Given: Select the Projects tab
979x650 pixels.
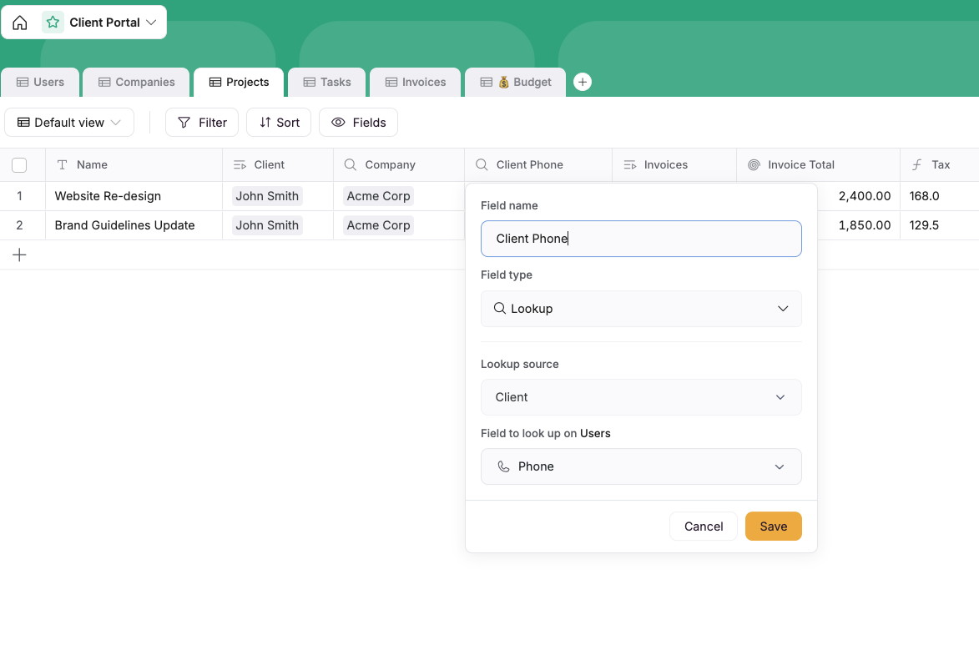Looking at the screenshot, I should (x=239, y=83).
